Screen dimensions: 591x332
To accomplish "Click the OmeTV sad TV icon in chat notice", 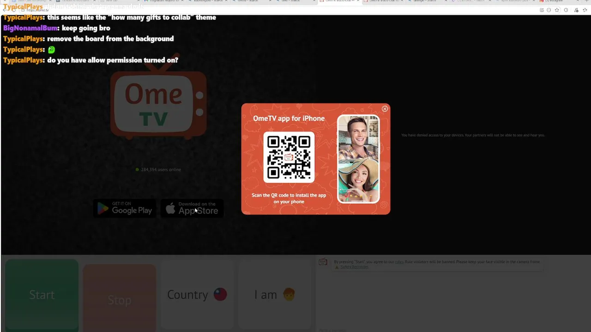I will [323, 262].
